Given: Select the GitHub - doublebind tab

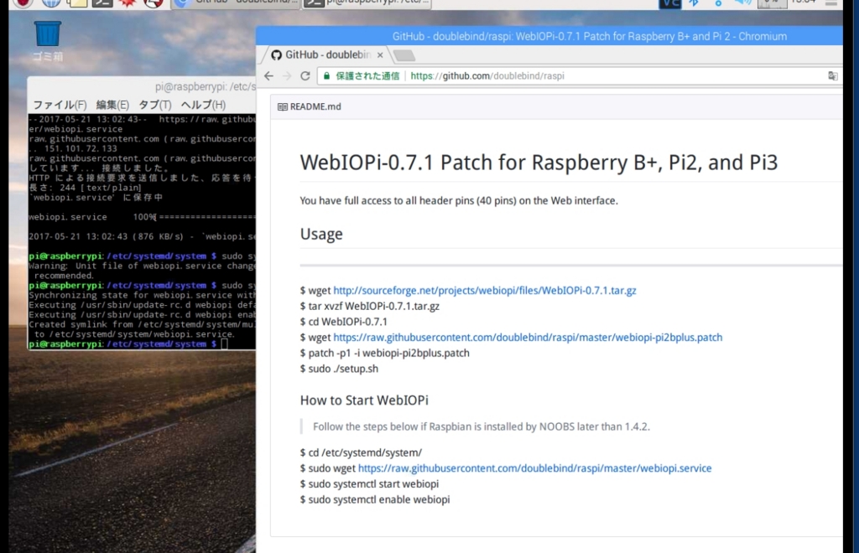Looking at the screenshot, I should click(x=327, y=54).
